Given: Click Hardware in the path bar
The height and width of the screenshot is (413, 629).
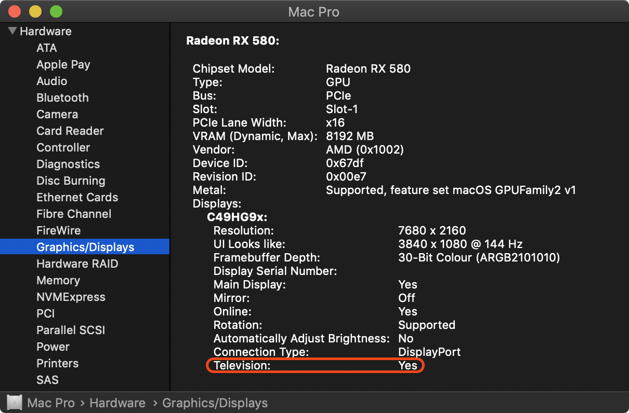Looking at the screenshot, I should tap(117, 403).
